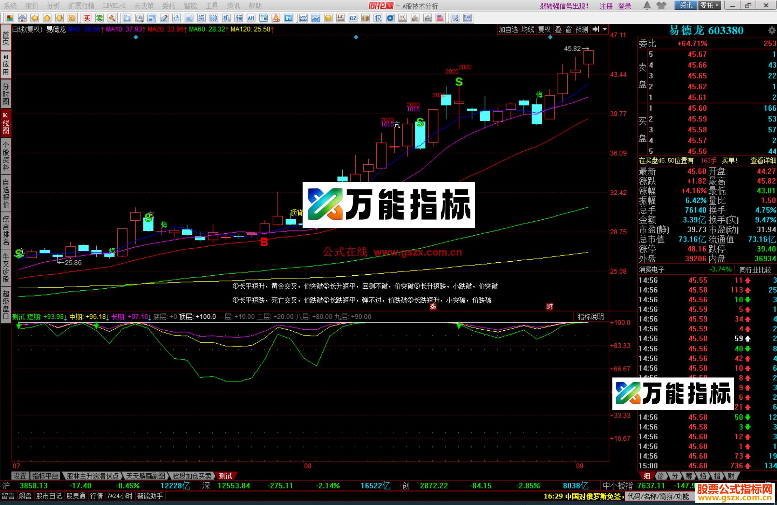Open the dropdown arrow at chart top-right
This screenshot has width=777, height=505.
pyautogui.click(x=605, y=30)
